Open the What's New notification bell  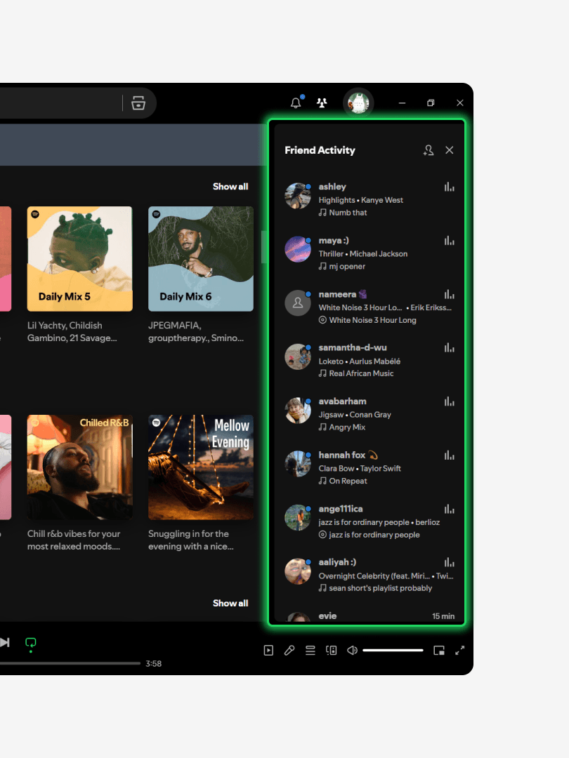296,103
